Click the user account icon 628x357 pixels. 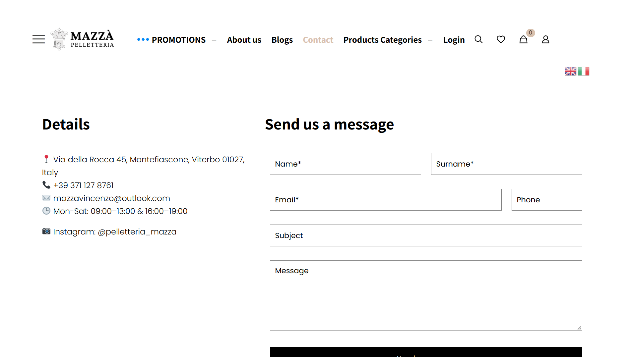coord(545,40)
